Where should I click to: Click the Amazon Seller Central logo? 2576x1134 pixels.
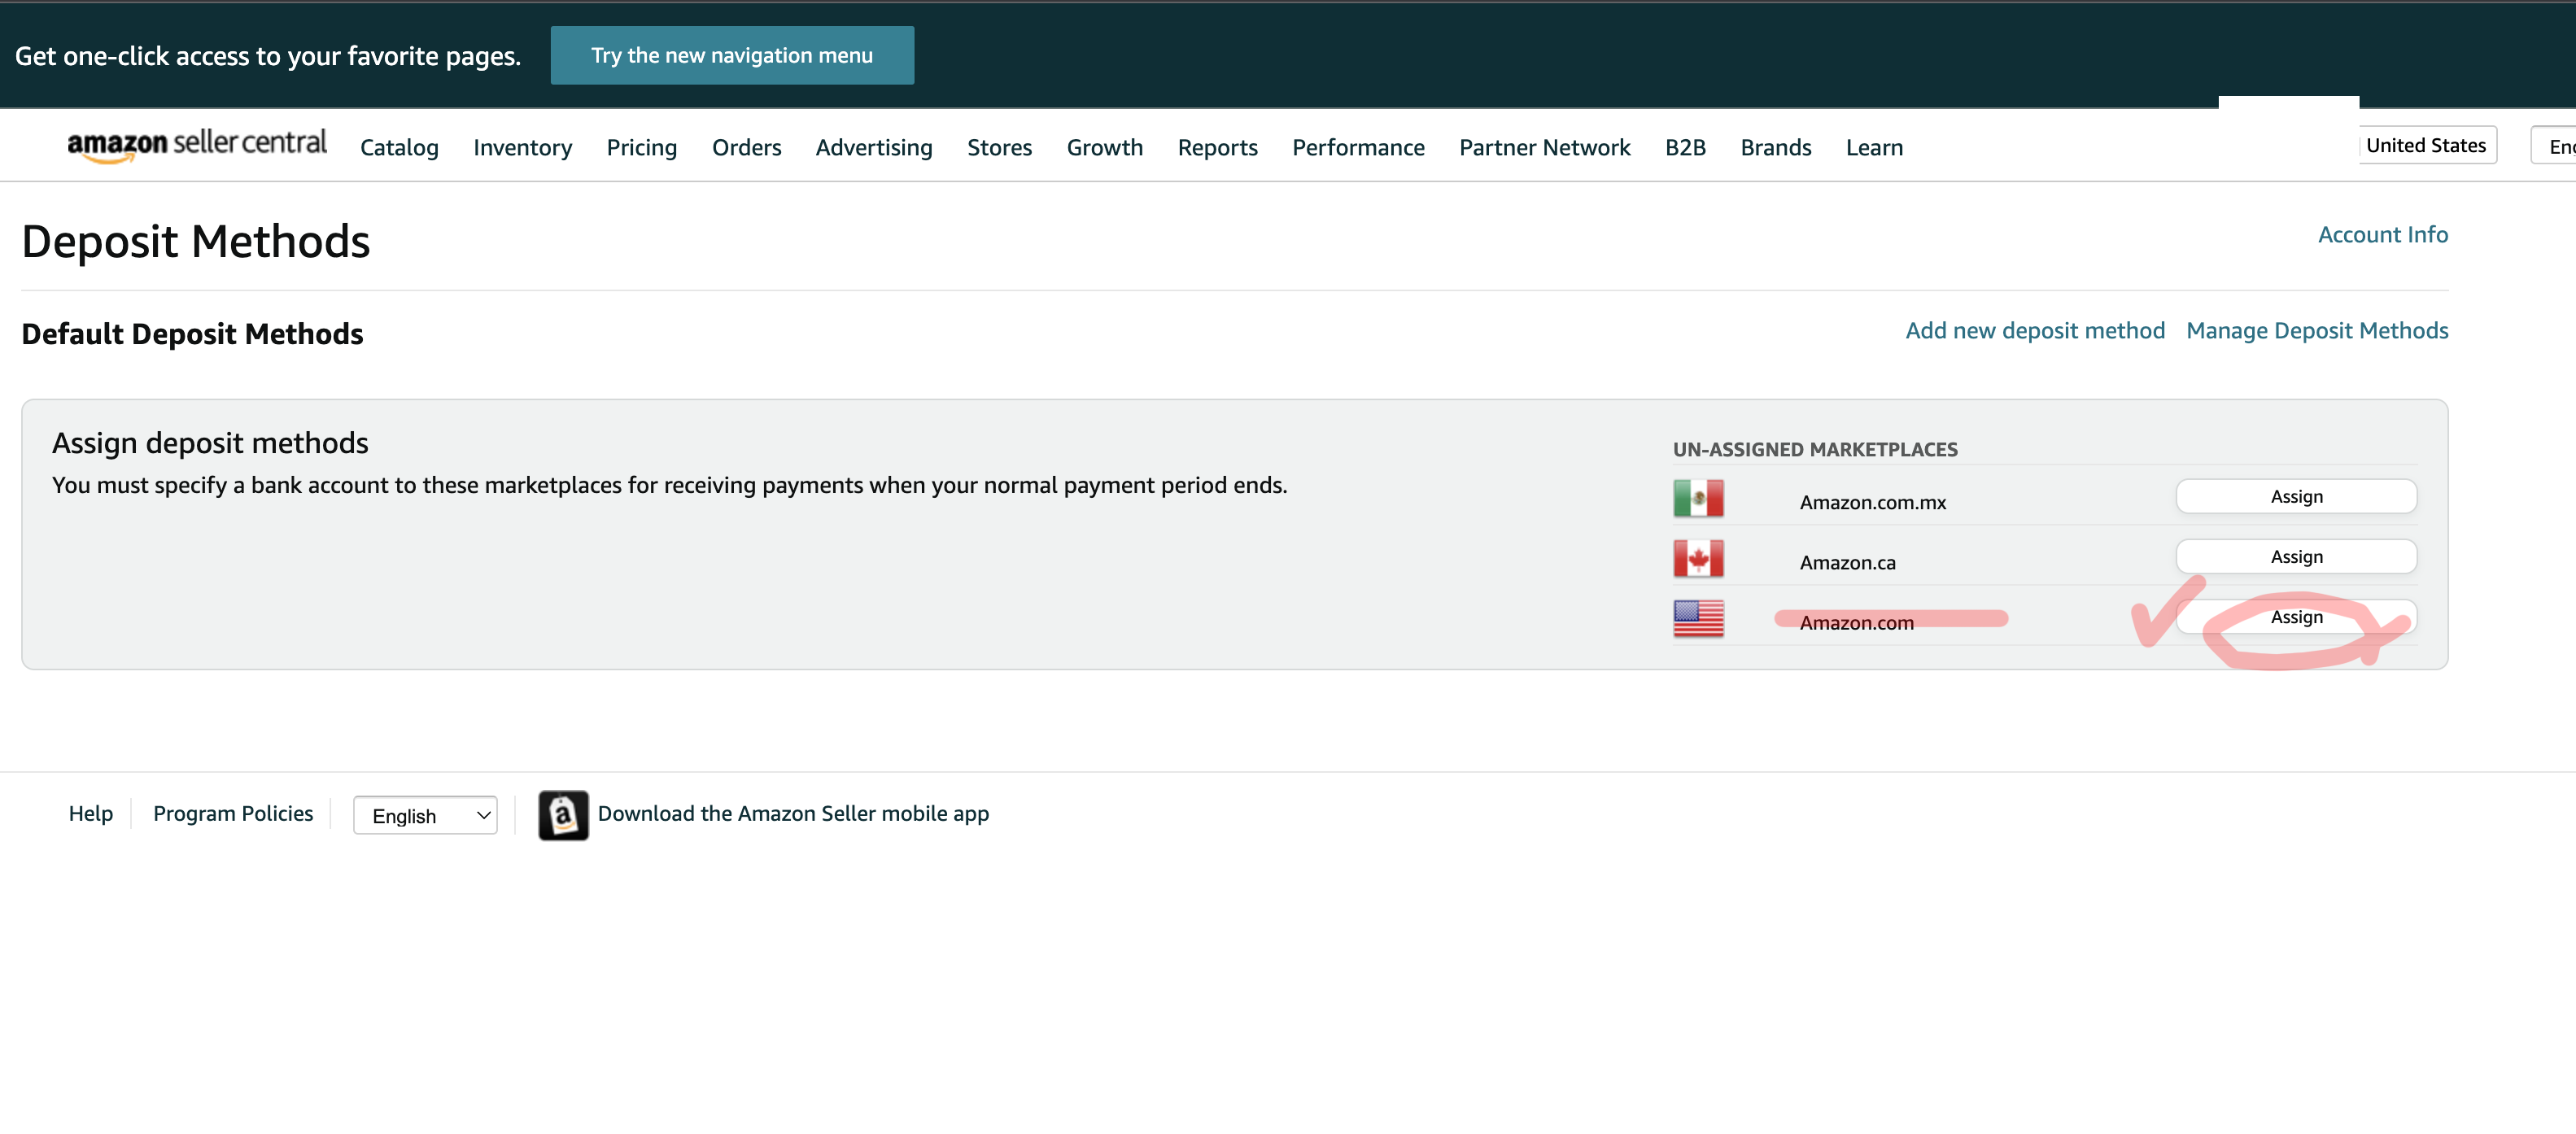196,144
